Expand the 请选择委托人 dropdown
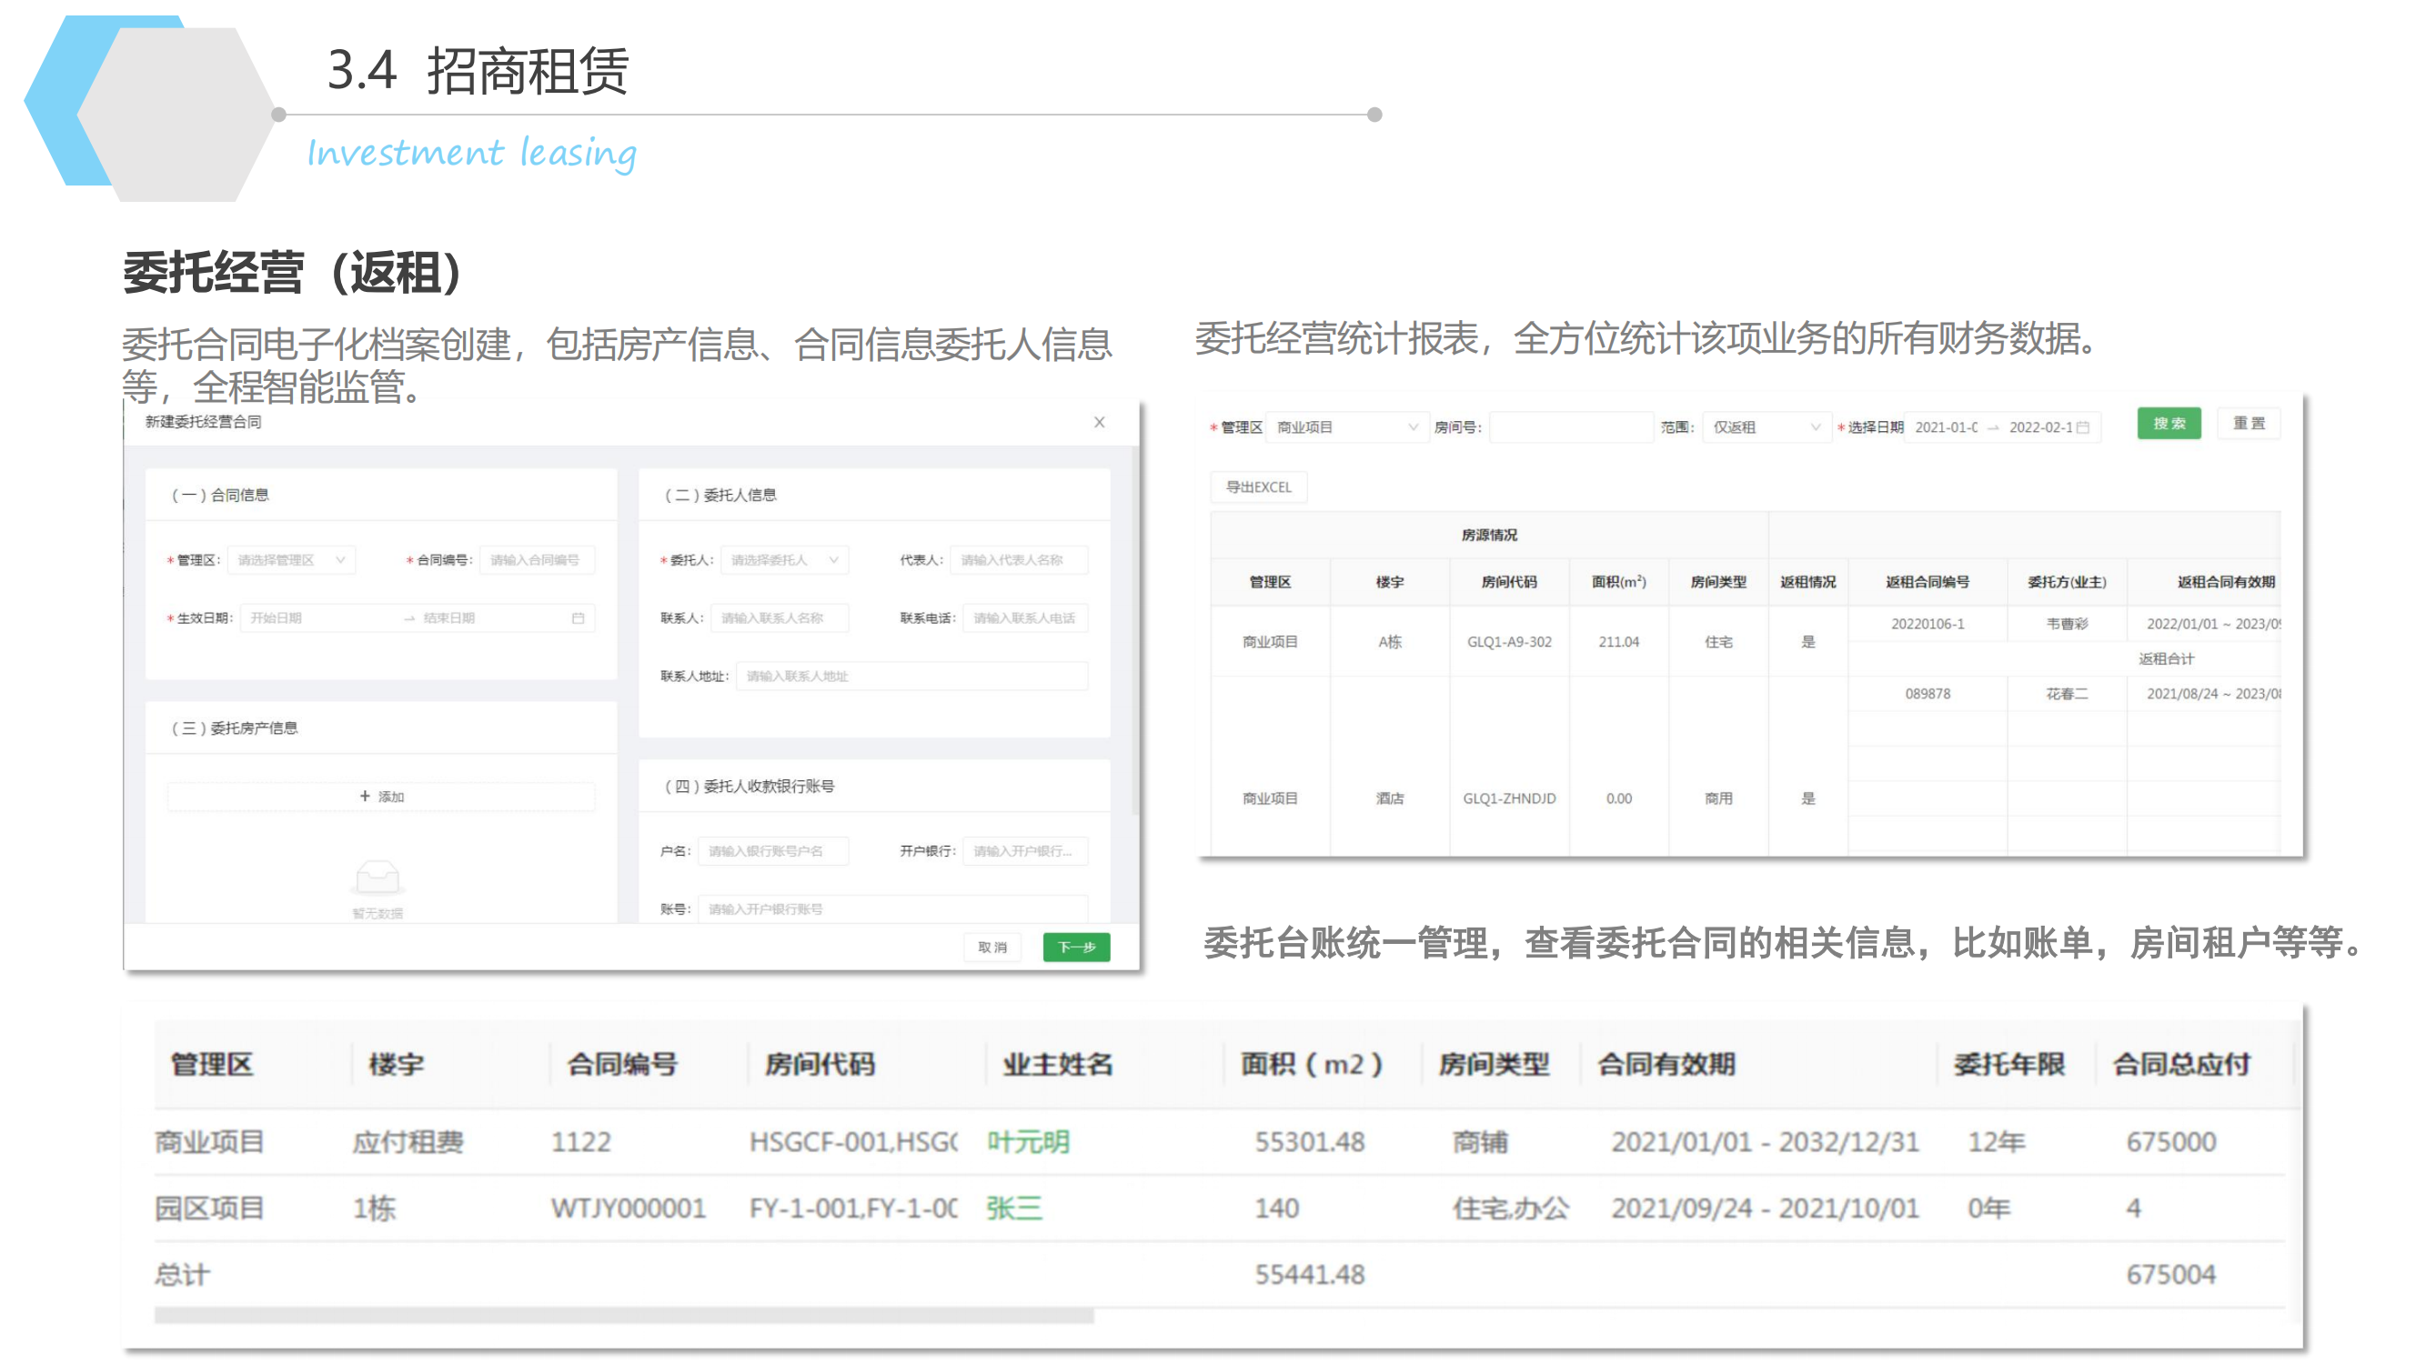Screen dimensions: 2426x1364 [783, 560]
